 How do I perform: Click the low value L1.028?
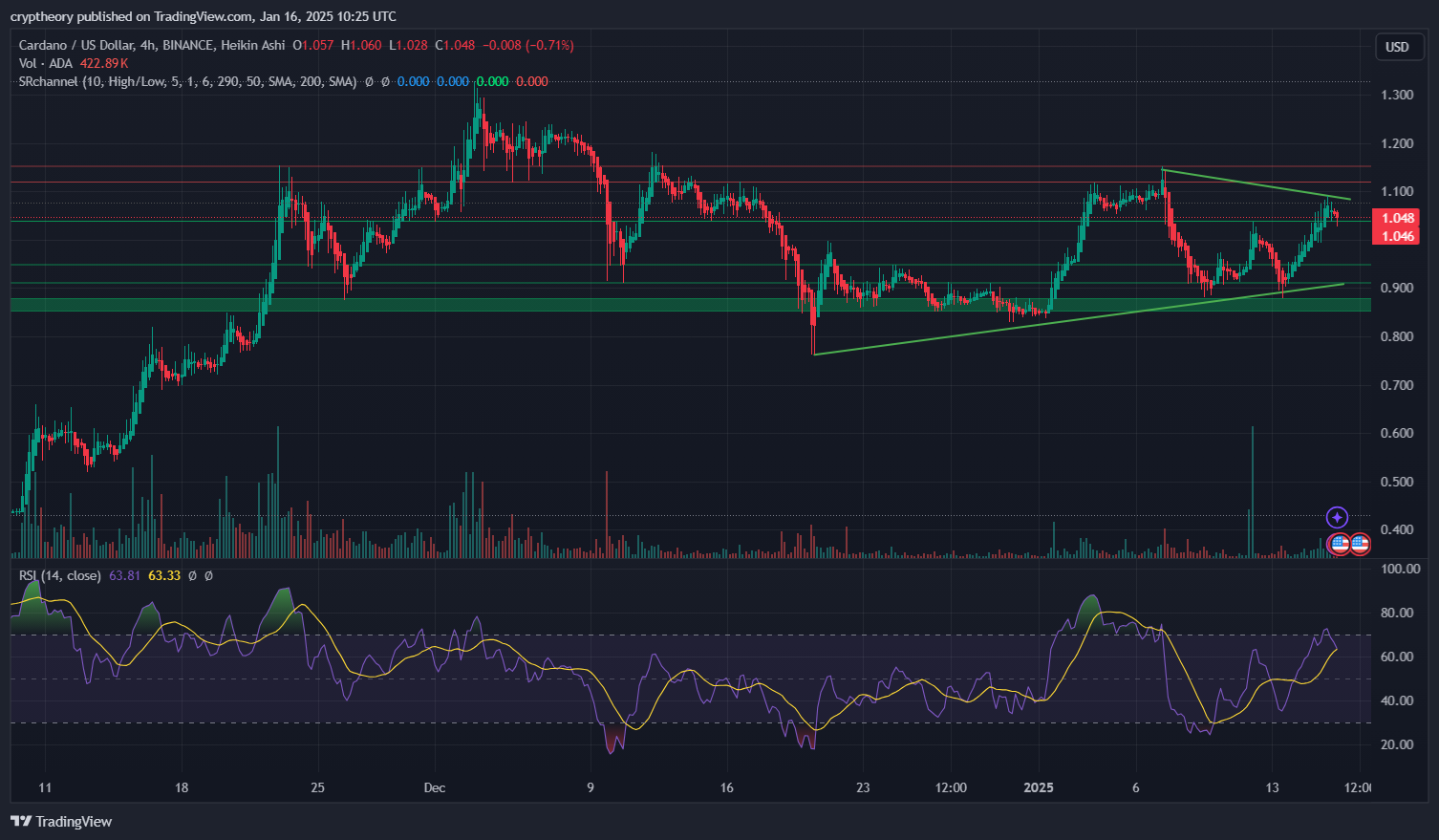408,45
